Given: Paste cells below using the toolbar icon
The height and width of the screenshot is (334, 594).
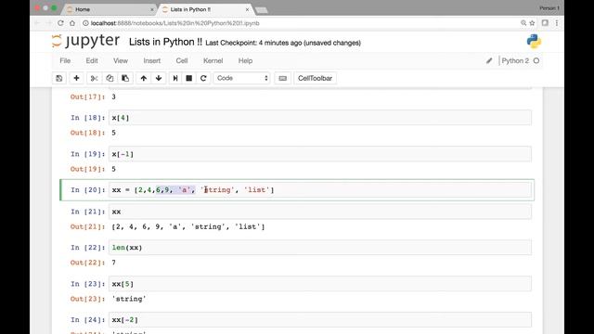Looking at the screenshot, I should (x=125, y=78).
